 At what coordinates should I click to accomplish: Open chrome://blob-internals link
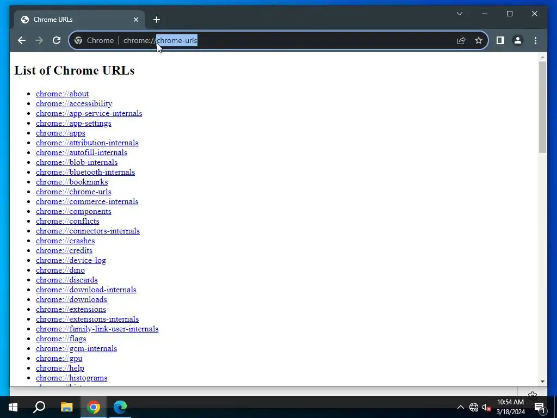(x=76, y=162)
